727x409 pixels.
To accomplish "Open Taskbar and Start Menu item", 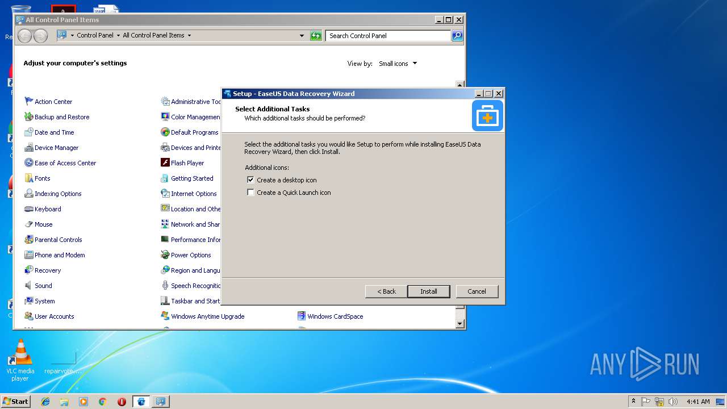I will pyautogui.click(x=190, y=301).
